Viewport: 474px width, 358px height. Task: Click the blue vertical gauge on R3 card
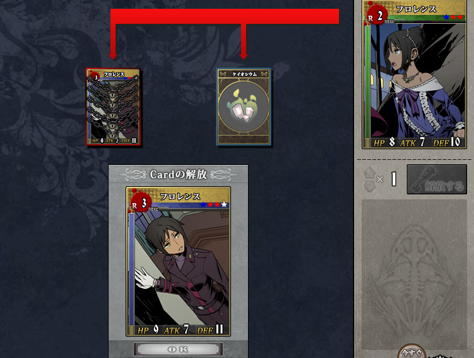(131, 269)
